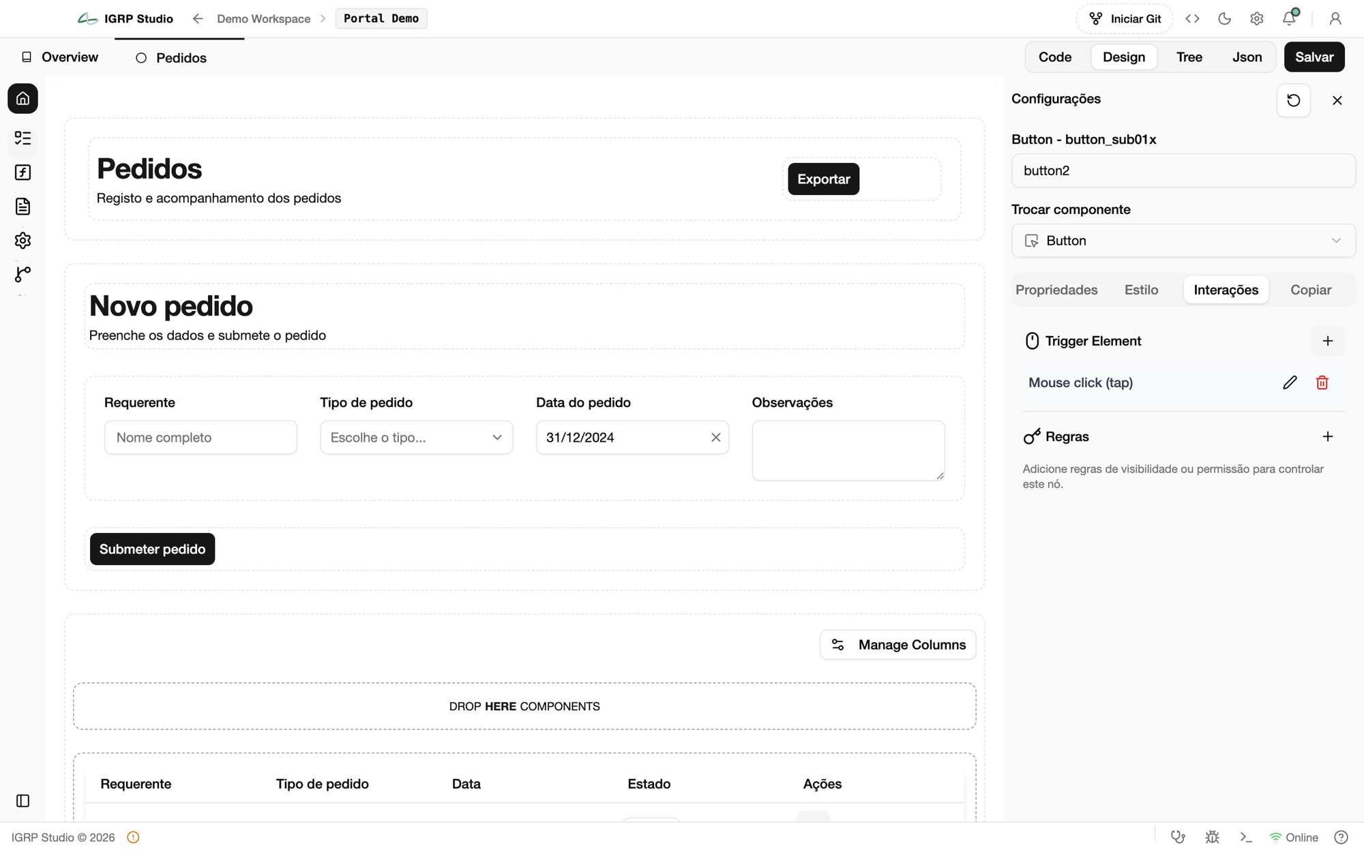Viewport: 1364px width, 852px height.
Task: Open the help question mark icon
Action: click(1341, 837)
